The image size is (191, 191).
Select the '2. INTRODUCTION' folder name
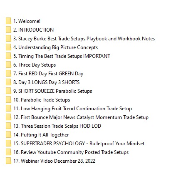pos(33,30)
